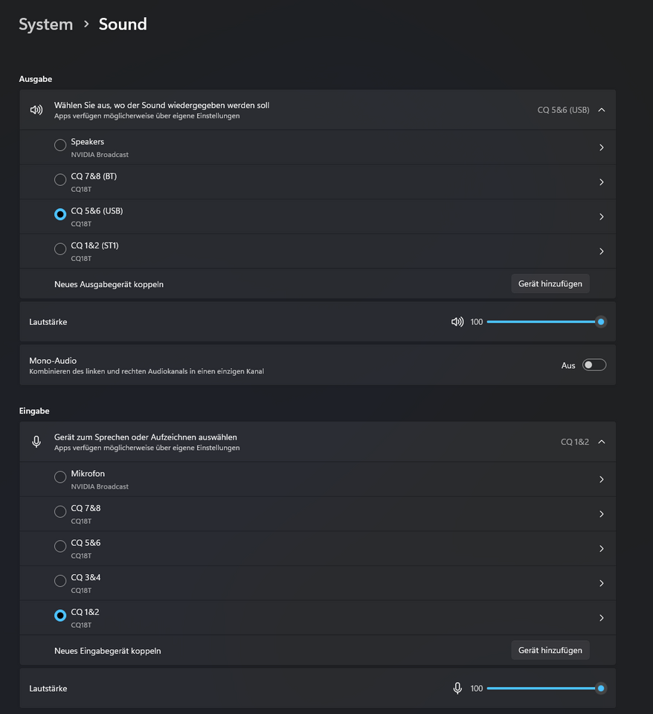Toggle the Mono-Audio switch

pyautogui.click(x=594, y=365)
